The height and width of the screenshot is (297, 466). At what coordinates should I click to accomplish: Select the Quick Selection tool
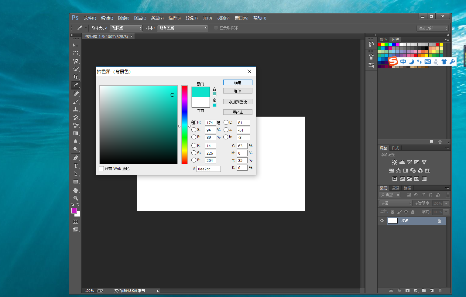76,69
